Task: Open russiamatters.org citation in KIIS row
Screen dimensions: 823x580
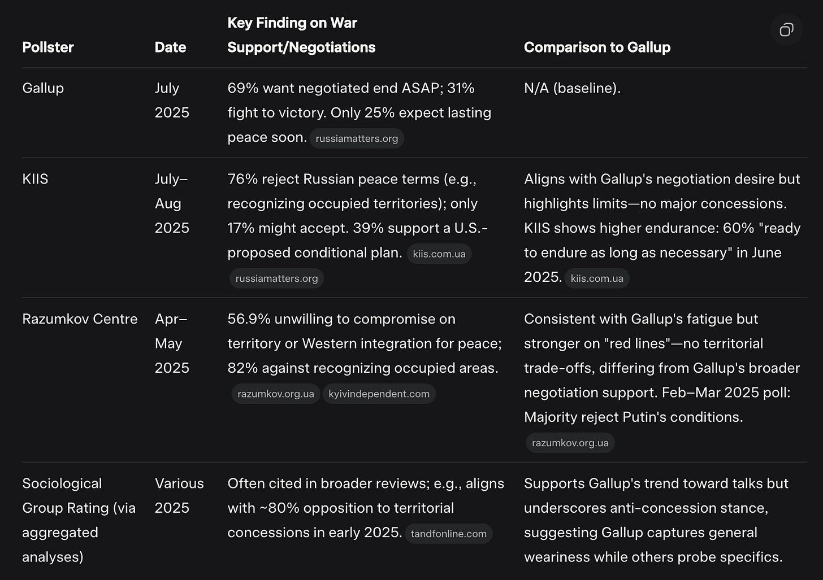Action: coord(276,278)
